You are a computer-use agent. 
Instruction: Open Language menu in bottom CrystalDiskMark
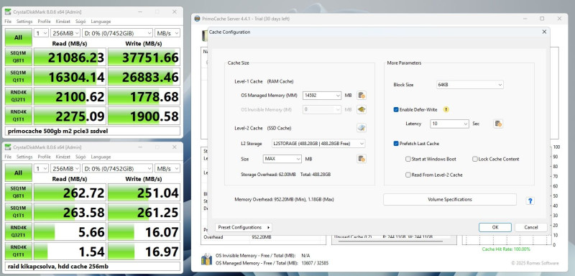pos(101,157)
